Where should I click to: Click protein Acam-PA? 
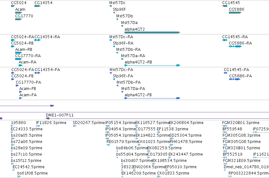click(28, 95)
